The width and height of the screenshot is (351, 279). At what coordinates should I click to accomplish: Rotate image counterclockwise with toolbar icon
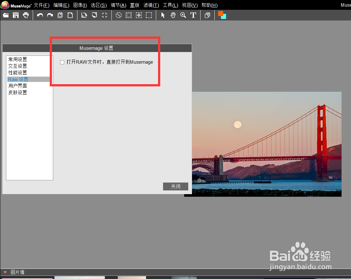point(94,15)
